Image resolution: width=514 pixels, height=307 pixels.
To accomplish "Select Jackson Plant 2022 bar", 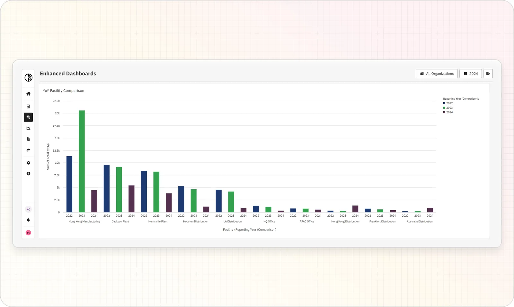I will point(107,189).
